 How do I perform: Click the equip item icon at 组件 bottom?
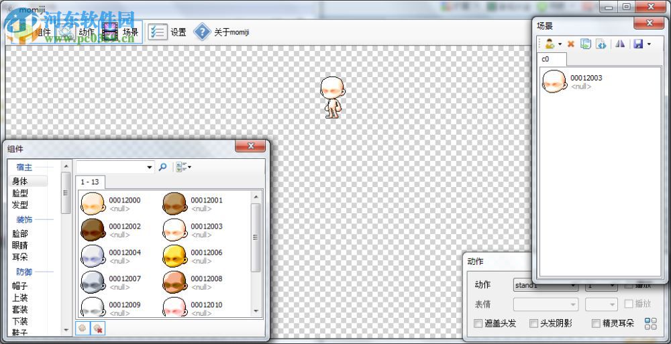click(83, 328)
